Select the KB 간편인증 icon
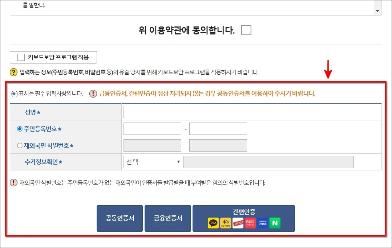392x248 pixels. click(x=226, y=223)
